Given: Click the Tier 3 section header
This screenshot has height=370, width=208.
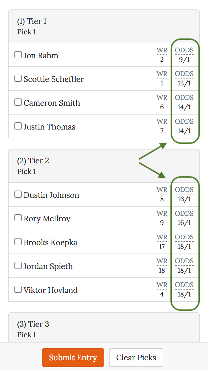Looking at the screenshot, I should point(33,324).
